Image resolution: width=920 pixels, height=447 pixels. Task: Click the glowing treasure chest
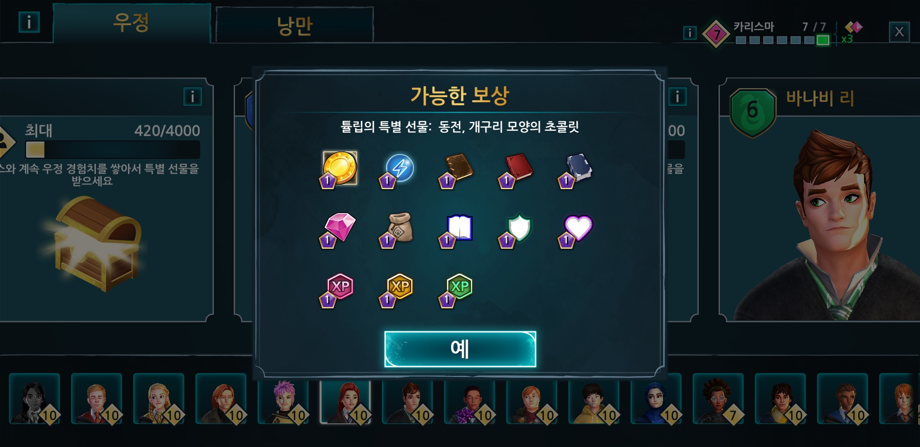point(98,244)
